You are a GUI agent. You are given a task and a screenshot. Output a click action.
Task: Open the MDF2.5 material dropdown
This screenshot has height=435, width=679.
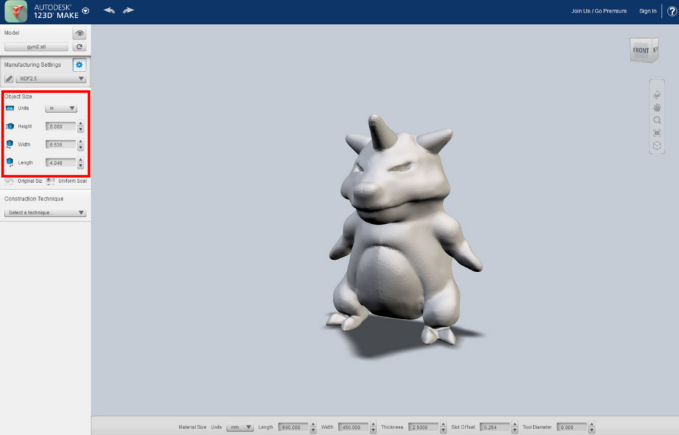click(x=51, y=79)
